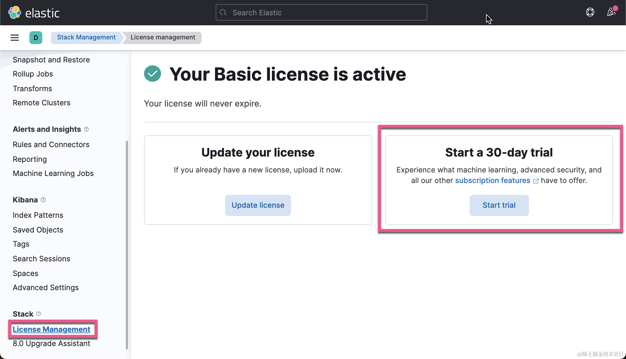Open the hamburger navigation menu
The image size is (626, 359).
pos(14,38)
